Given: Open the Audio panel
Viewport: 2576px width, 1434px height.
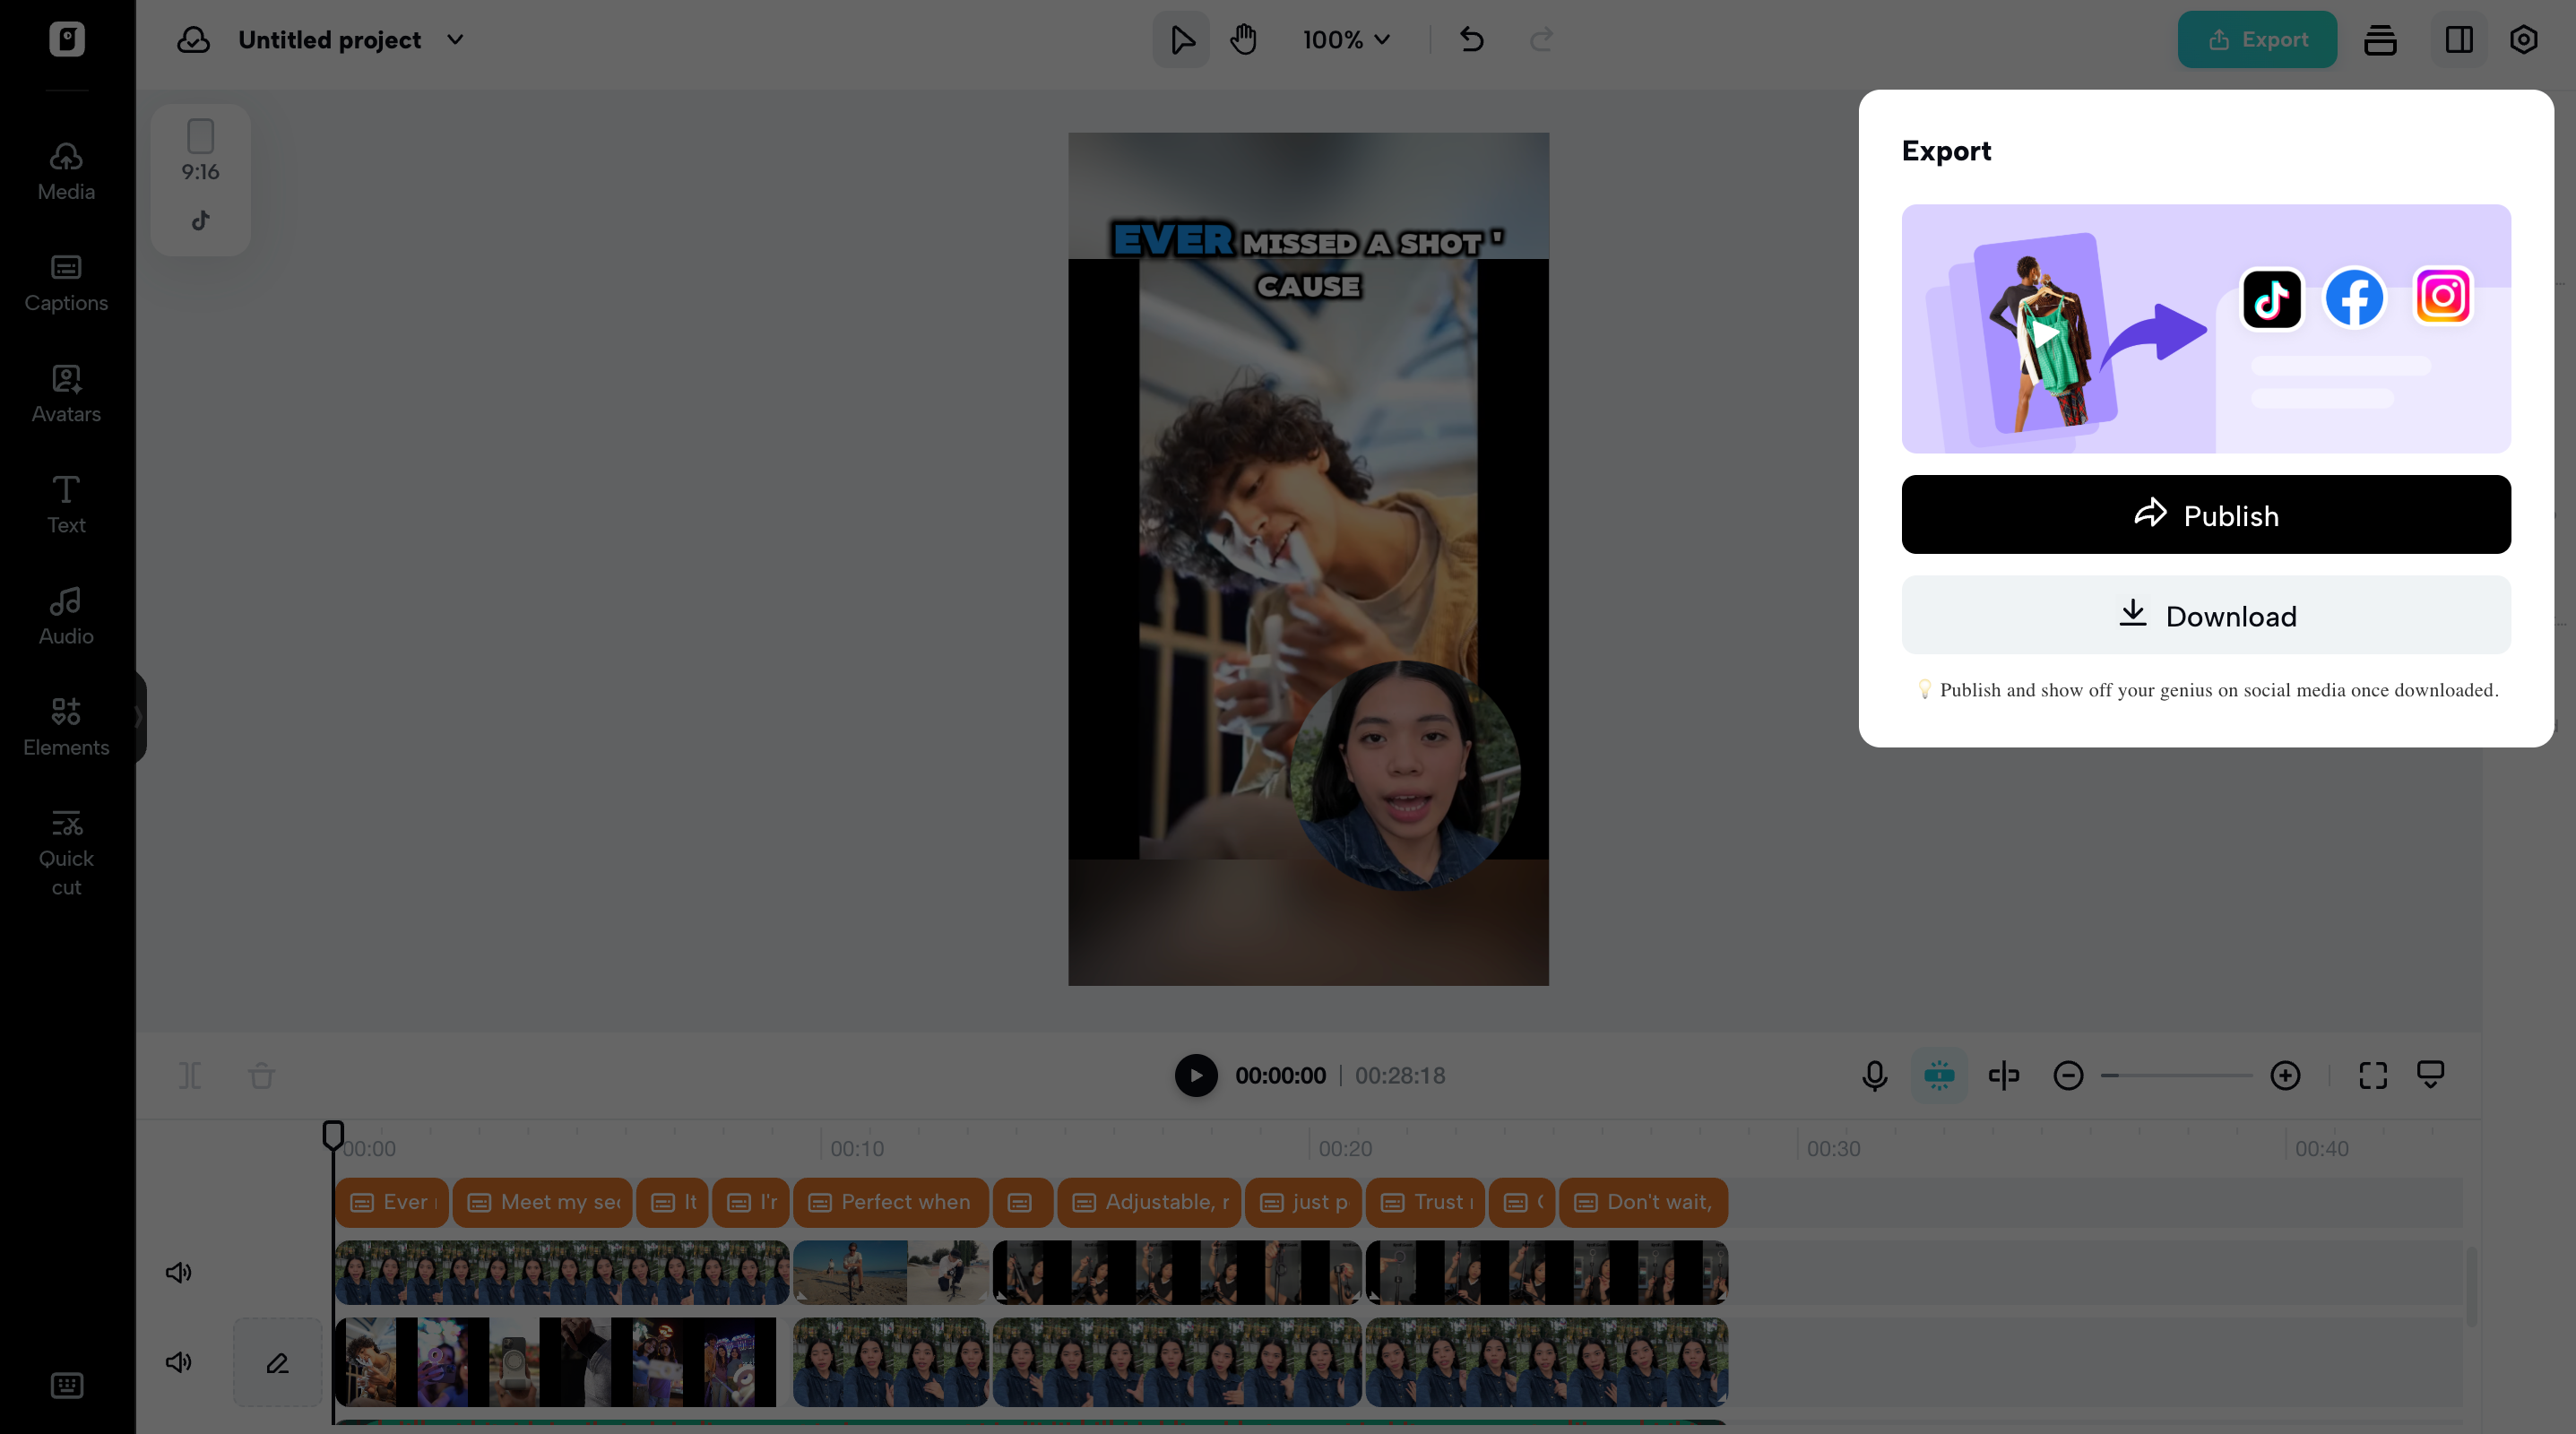Looking at the screenshot, I should [x=65, y=614].
